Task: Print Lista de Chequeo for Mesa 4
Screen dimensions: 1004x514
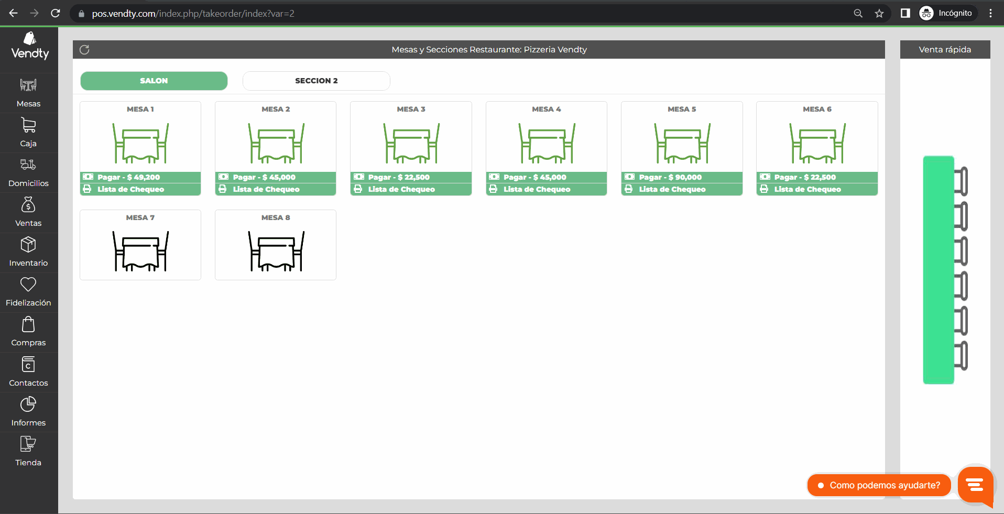Action: pos(547,189)
